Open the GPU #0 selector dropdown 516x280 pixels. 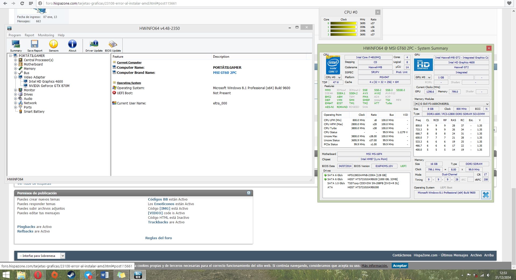pyautogui.click(x=423, y=77)
